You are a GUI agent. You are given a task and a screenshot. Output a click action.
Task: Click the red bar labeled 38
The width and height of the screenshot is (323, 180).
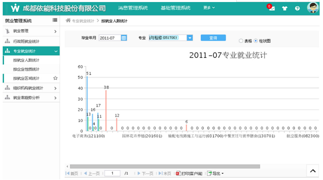(x=106, y=111)
